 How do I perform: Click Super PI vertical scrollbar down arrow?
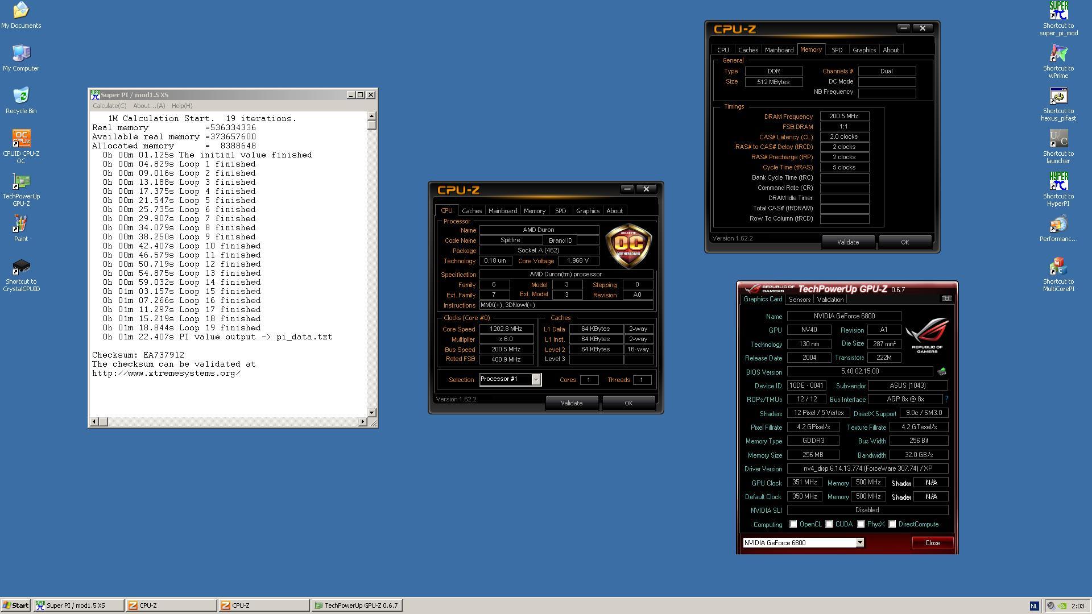372,412
